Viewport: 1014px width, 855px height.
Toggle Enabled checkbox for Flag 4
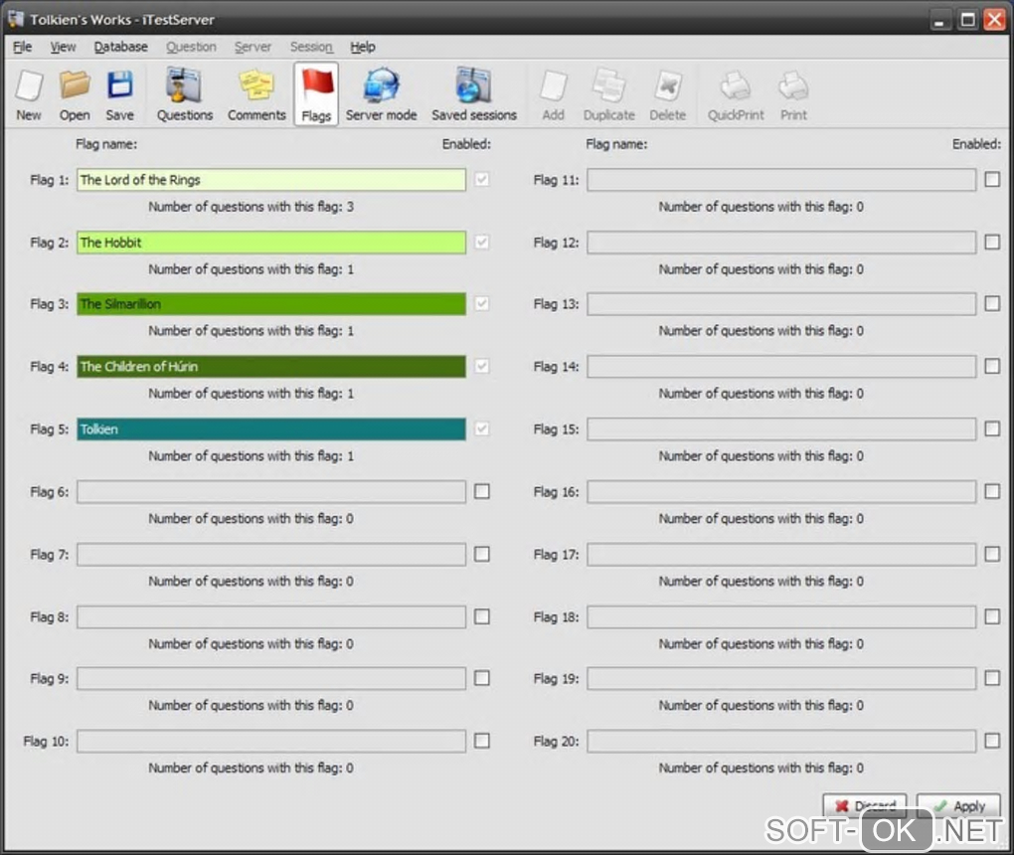[482, 366]
